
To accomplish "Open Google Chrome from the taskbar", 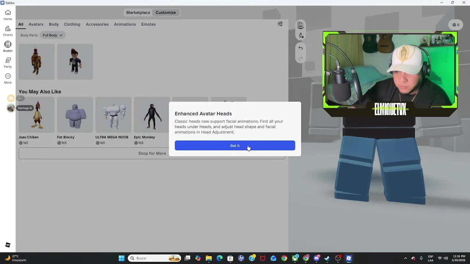I will 284,258.
